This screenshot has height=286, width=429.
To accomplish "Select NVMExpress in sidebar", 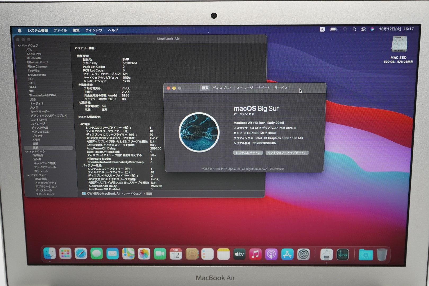I will tap(37, 75).
